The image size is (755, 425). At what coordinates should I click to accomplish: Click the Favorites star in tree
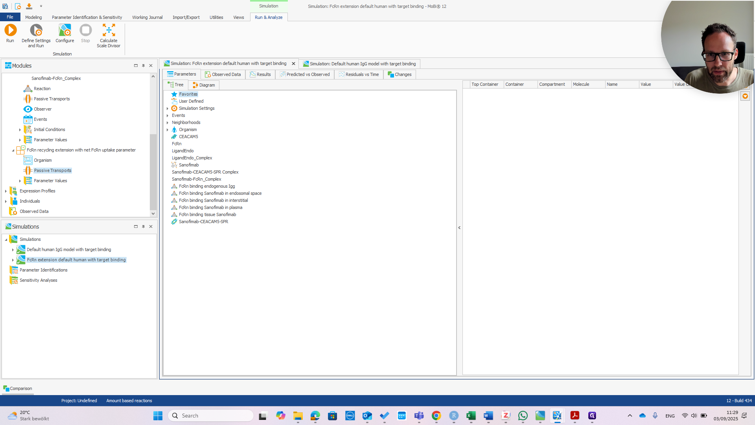pyautogui.click(x=174, y=94)
